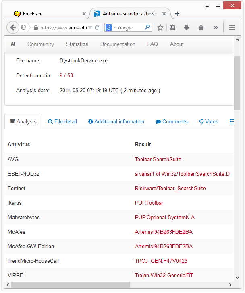The image size is (245, 293).
Task: Click the Result column header
Action: click(143, 144)
